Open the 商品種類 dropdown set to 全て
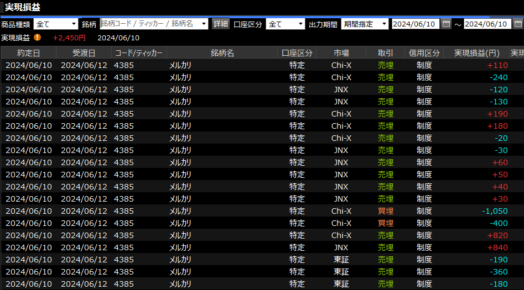The height and width of the screenshot is (290, 524). pos(56,24)
